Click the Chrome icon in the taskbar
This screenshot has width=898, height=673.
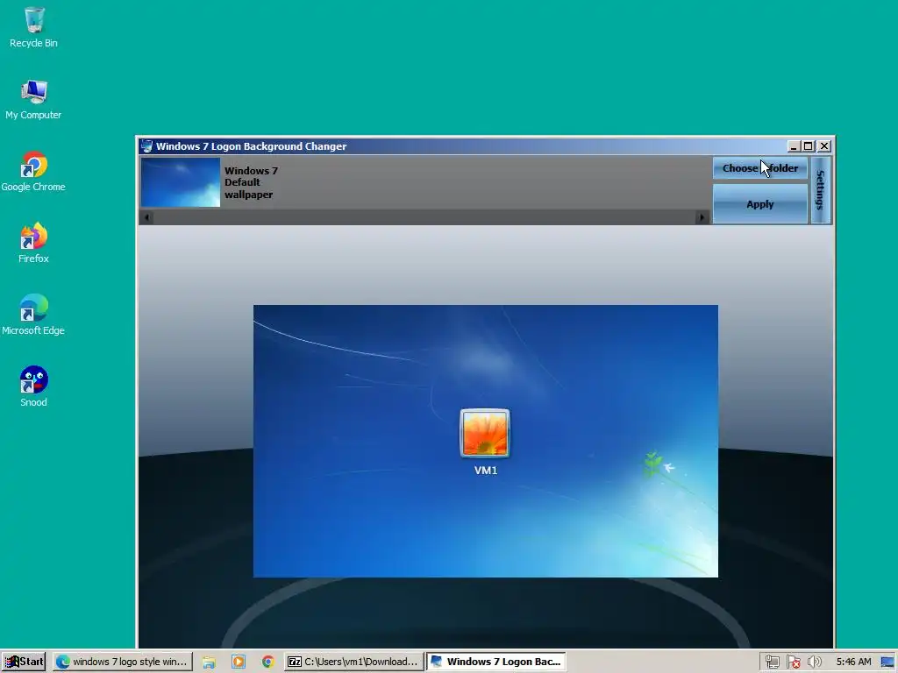pos(268,662)
